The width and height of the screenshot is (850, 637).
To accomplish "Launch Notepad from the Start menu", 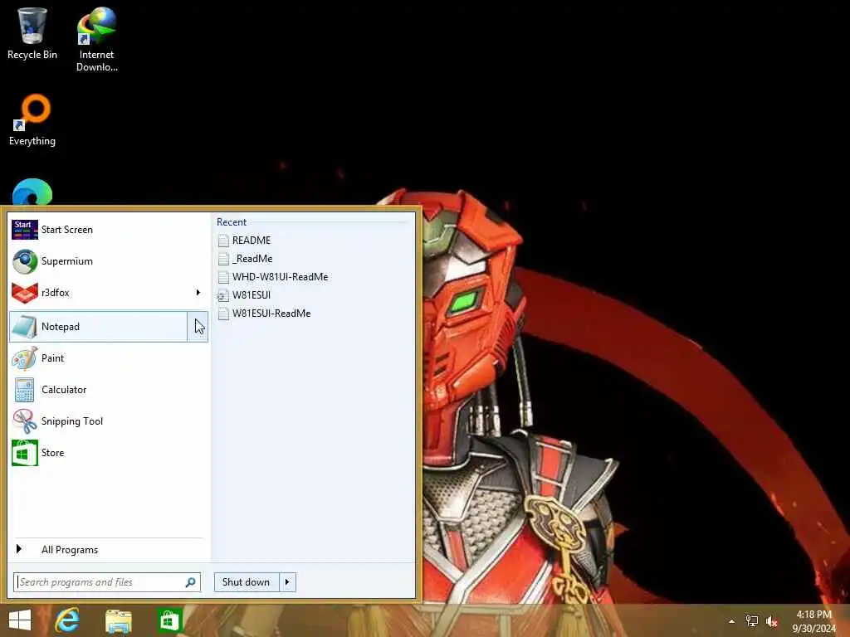I will [98, 327].
